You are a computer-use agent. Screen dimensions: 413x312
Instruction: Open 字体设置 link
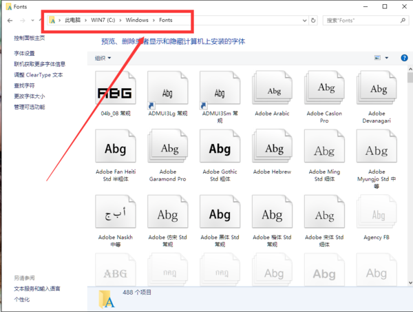click(24, 53)
